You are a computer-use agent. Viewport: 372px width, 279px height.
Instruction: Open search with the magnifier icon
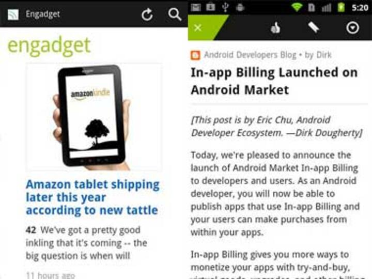click(175, 14)
